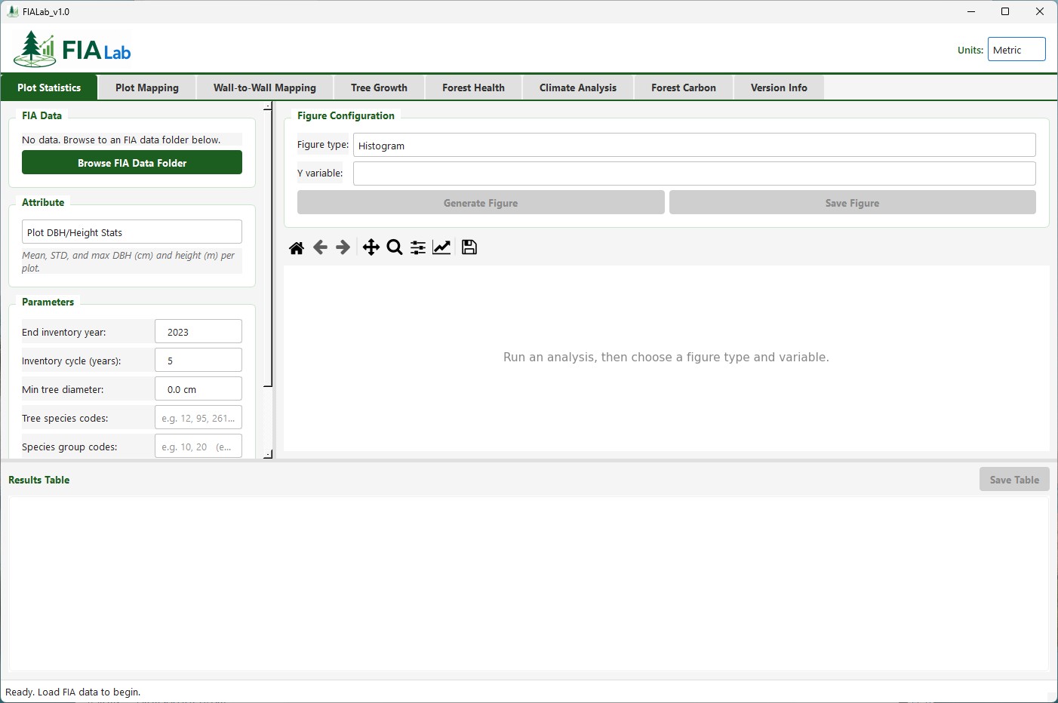This screenshot has width=1058, height=703.
Task: Open the Attribute Plot DBH/Height Stats dropdown
Action: pyautogui.click(x=132, y=232)
